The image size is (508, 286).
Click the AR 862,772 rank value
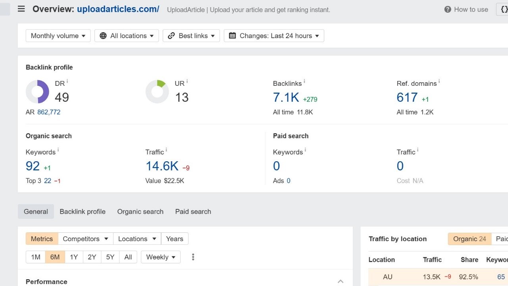49,112
